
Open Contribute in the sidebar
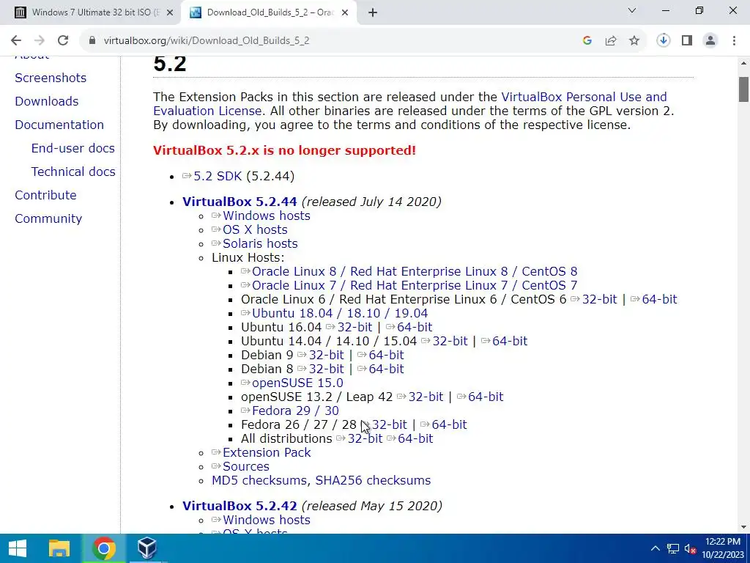(x=46, y=195)
